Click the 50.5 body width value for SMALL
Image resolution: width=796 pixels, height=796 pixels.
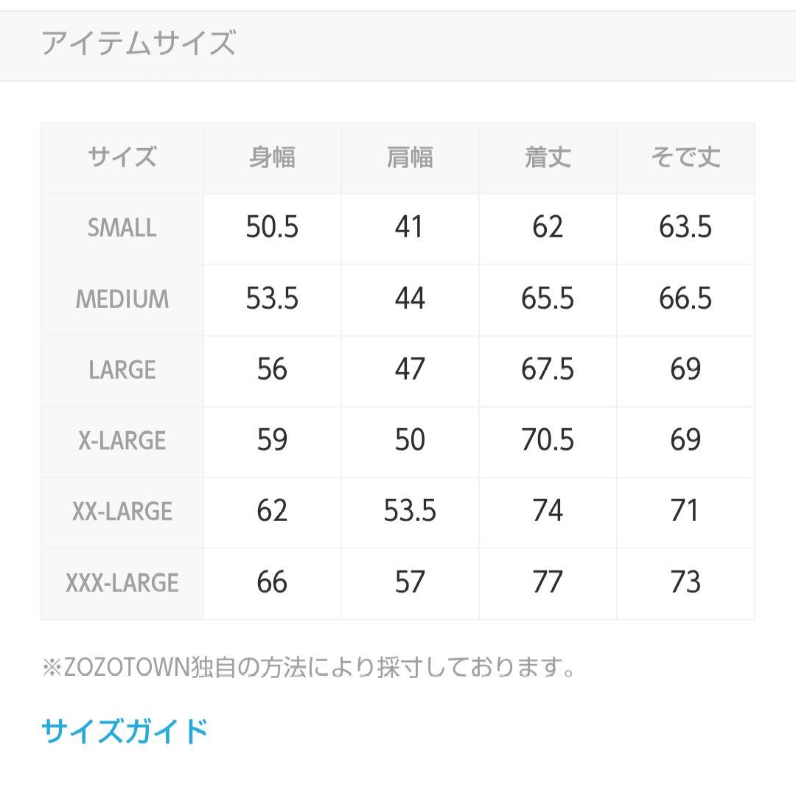(272, 228)
